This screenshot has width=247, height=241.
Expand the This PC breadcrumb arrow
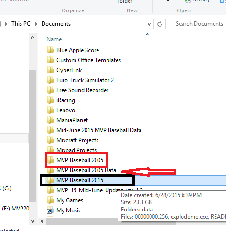click(36, 24)
